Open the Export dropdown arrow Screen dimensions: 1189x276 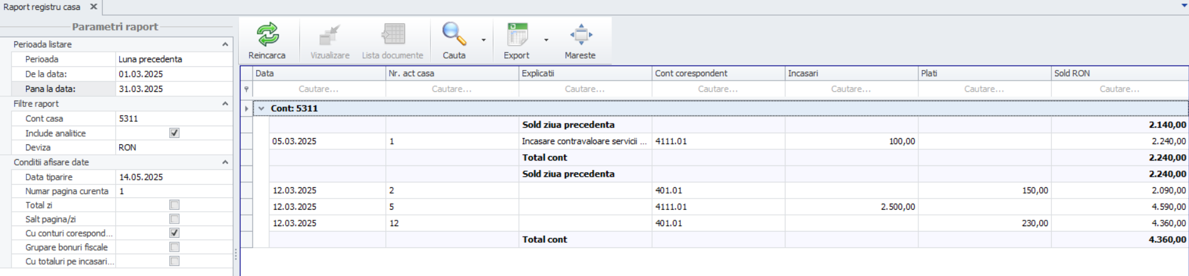coord(546,40)
